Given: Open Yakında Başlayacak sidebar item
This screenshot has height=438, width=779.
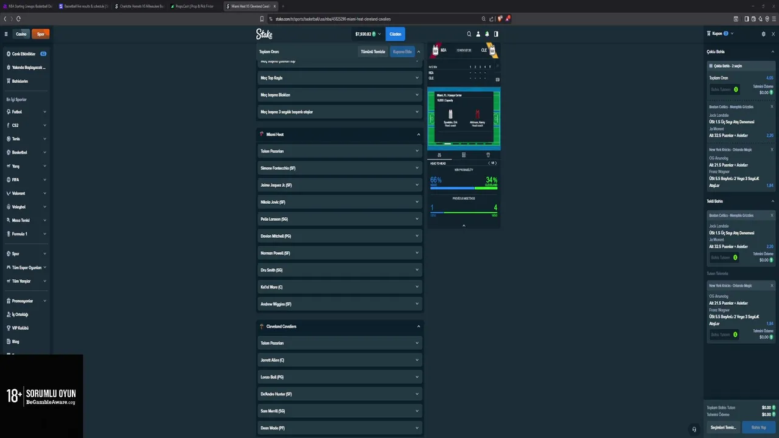Looking at the screenshot, I should (x=26, y=68).
